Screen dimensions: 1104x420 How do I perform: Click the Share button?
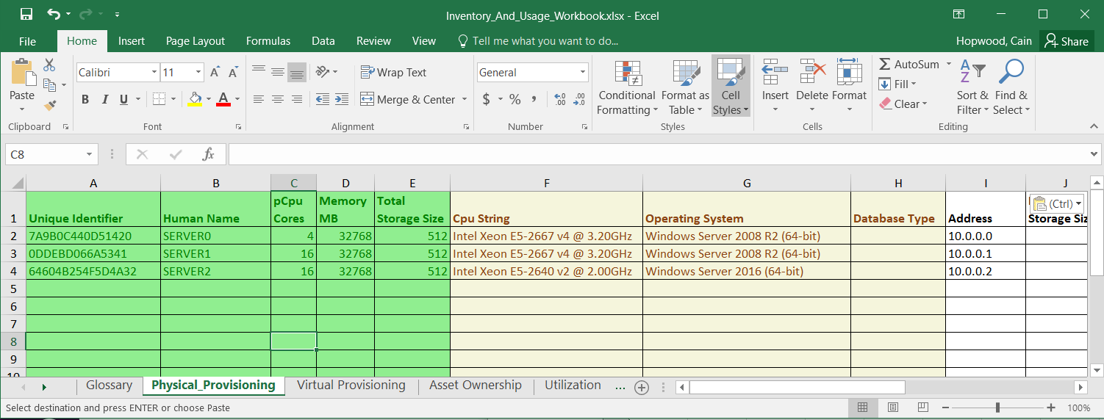pyautogui.click(x=1067, y=41)
